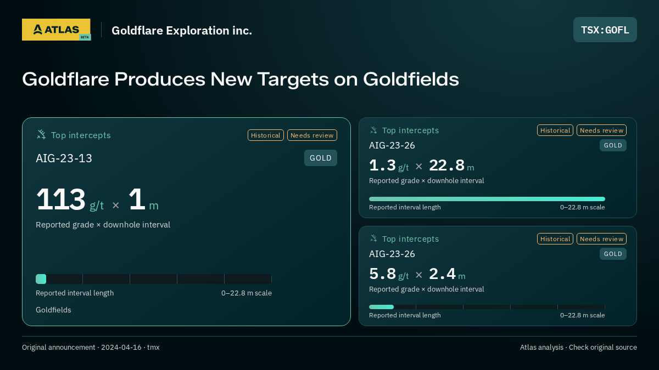Click the Goldfields label in the AIG-23-13 card
The height and width of the screenshot is (370, 659).
pos(53,310)
